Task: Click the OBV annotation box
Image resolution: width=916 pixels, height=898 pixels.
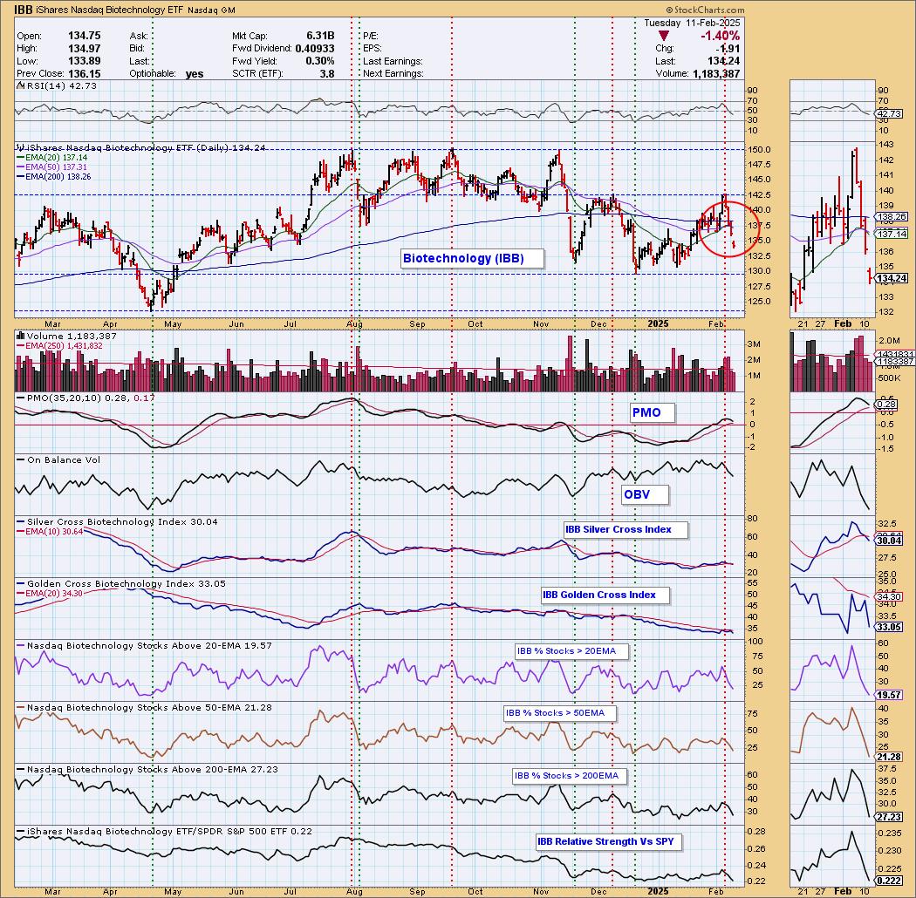Action: click(645, 494)
